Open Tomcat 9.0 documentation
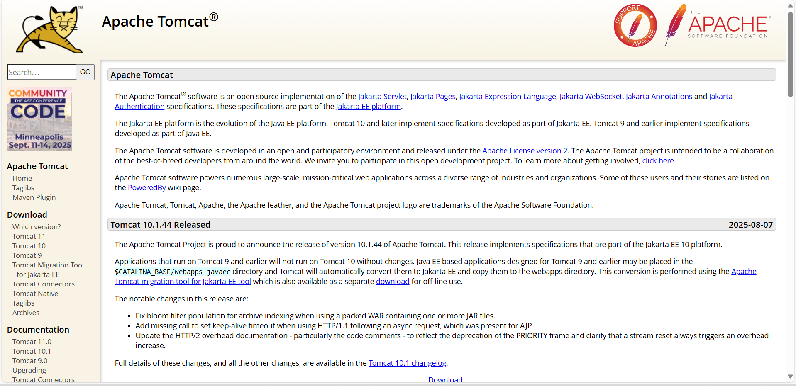Image resolution: width=796 pixels, height=386 pixels. [x=30, y=361]
